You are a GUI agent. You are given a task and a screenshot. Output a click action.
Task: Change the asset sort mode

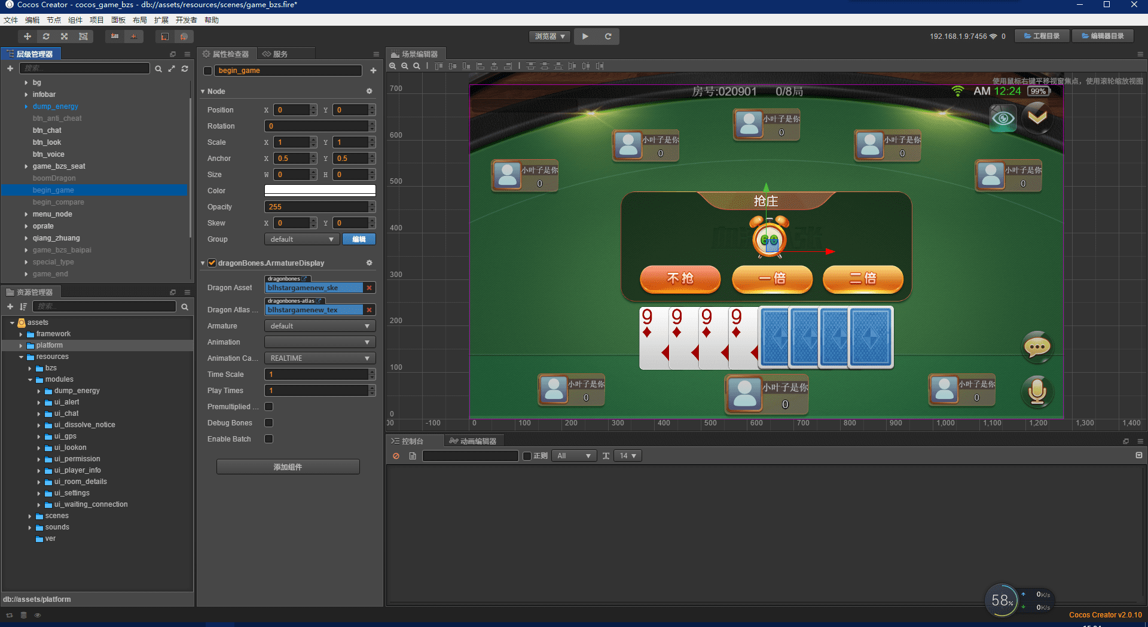pos(23,307)
